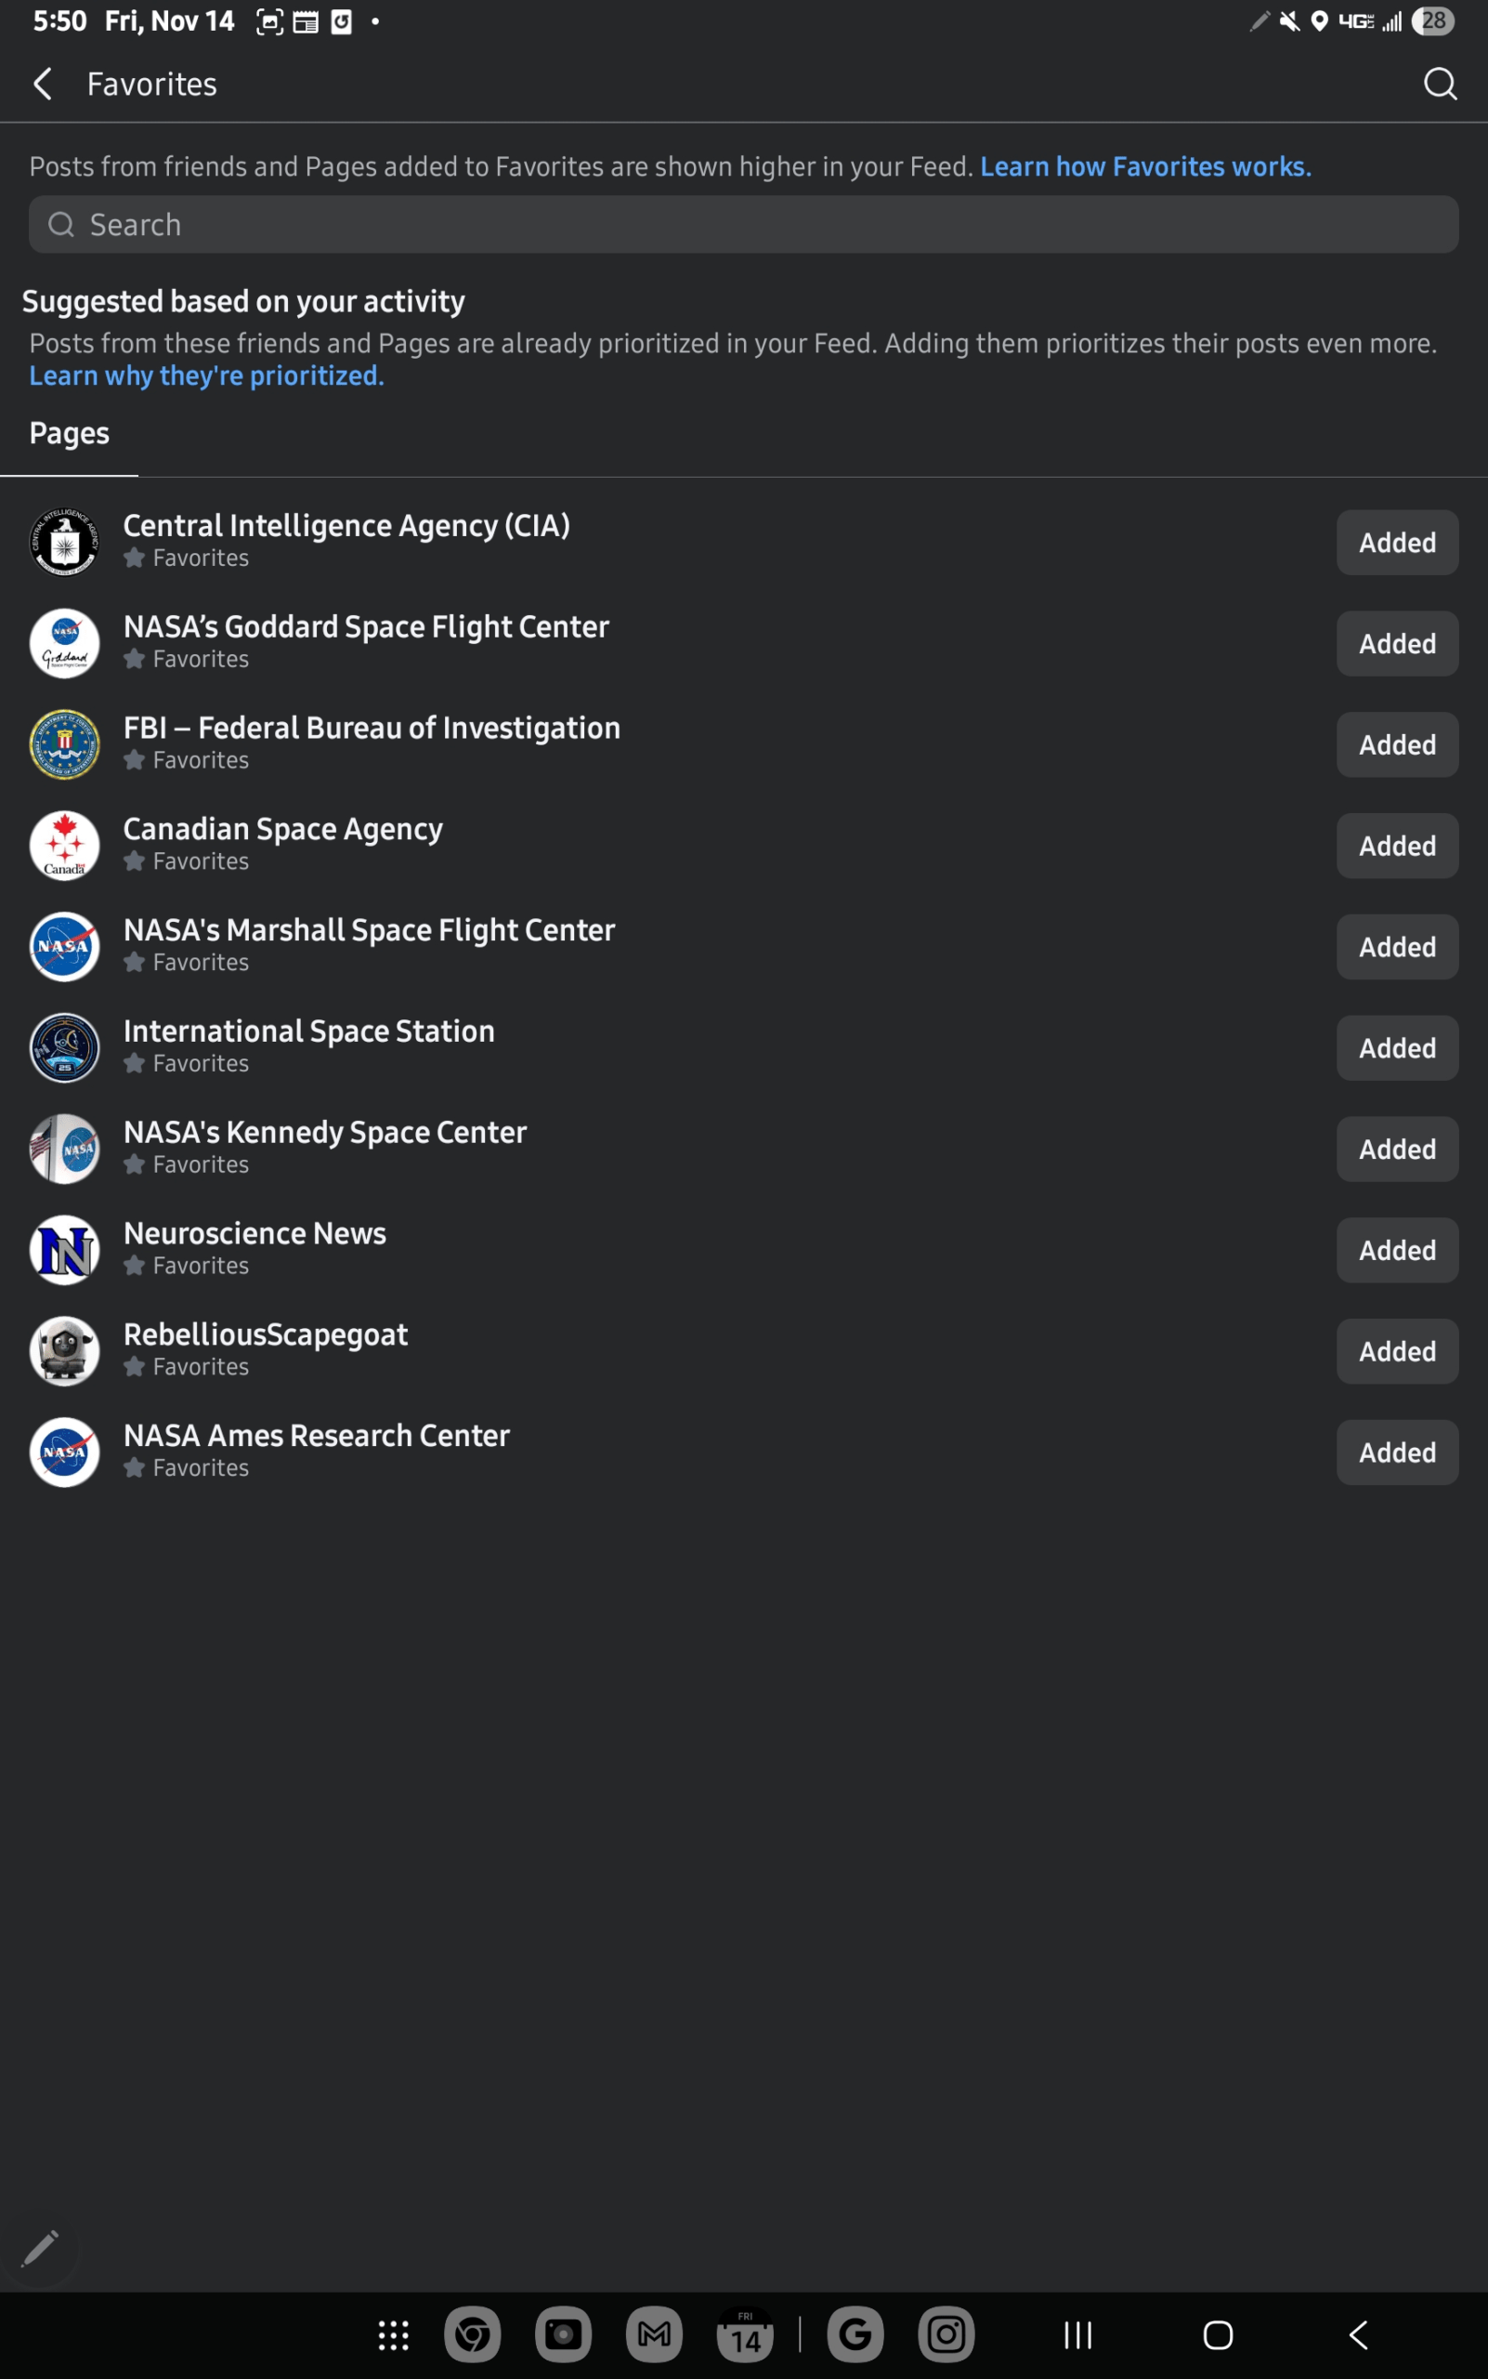Tap the back arrow next to Favorites
Screen dimensions: 1488x2379
(44, 85)
